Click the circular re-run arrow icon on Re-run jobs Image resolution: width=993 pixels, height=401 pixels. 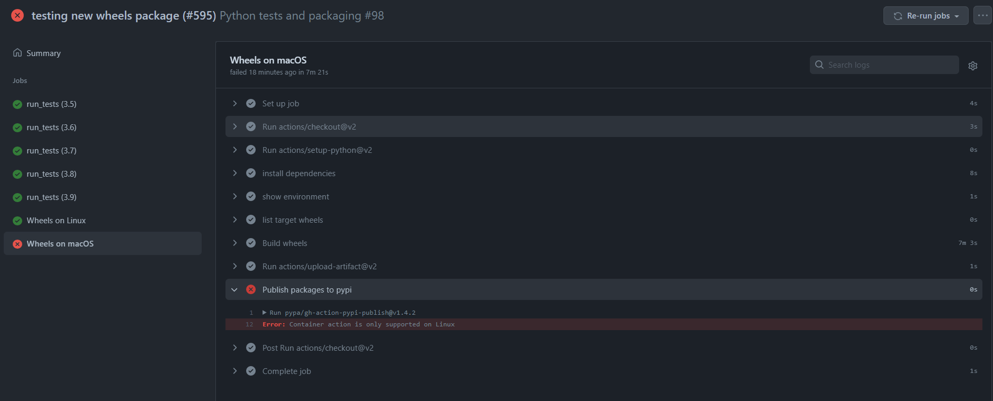(897, 15)
